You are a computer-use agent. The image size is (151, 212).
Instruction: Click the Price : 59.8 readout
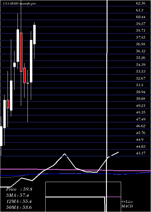[x=19, y=189]
